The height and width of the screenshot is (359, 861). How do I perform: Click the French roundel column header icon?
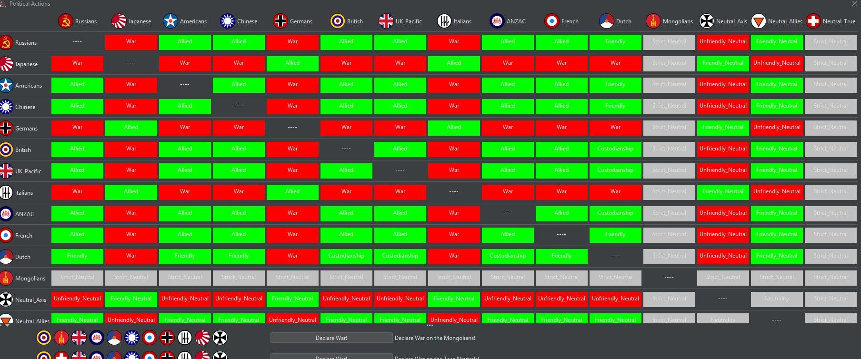coord(551,21)
